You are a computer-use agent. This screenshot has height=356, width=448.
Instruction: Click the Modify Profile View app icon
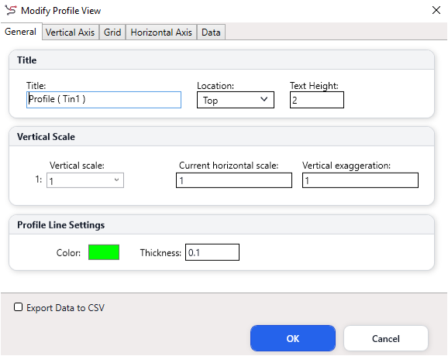(11, 10)
